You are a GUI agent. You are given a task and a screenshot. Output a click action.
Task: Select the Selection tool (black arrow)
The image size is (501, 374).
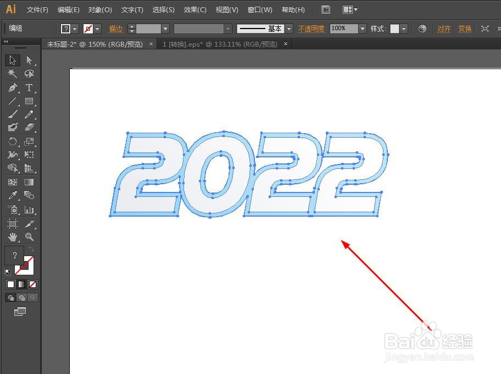13,60
